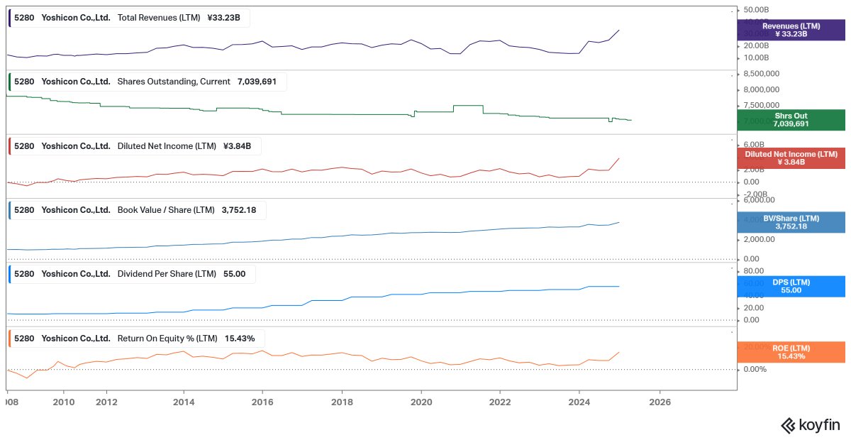
Task: Click the dark purple Total Revenues color marker
Action: 9,18
